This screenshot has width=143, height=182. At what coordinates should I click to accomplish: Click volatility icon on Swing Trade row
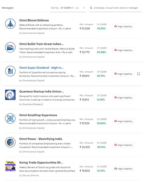115,169
